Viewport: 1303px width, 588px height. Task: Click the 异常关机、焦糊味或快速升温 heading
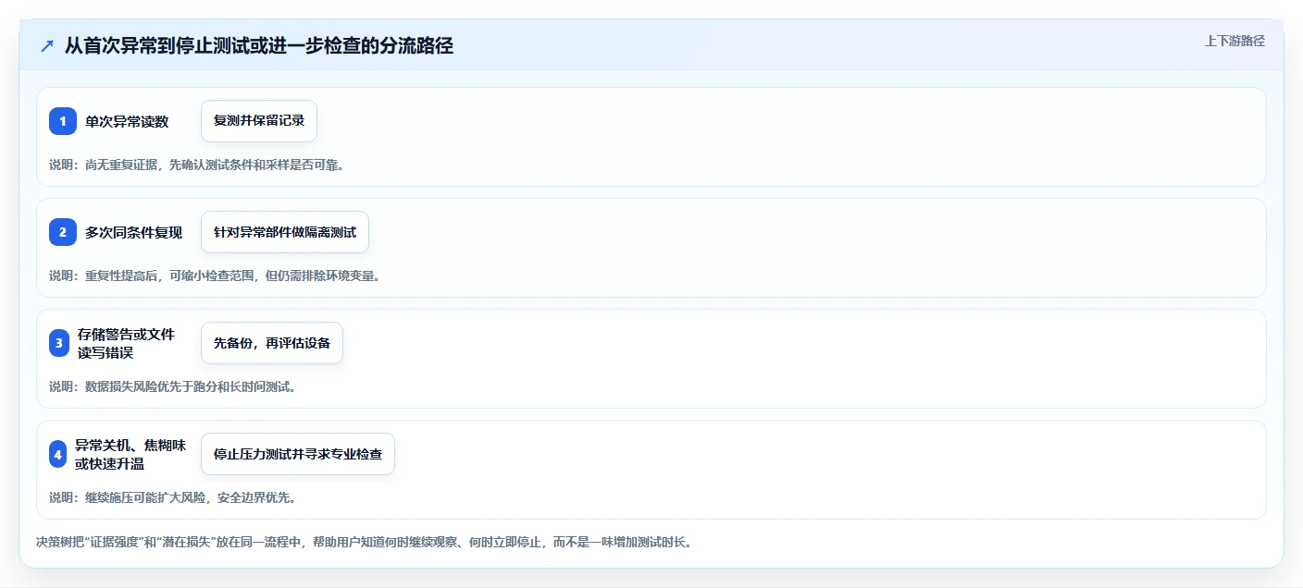tap(130, 454)
